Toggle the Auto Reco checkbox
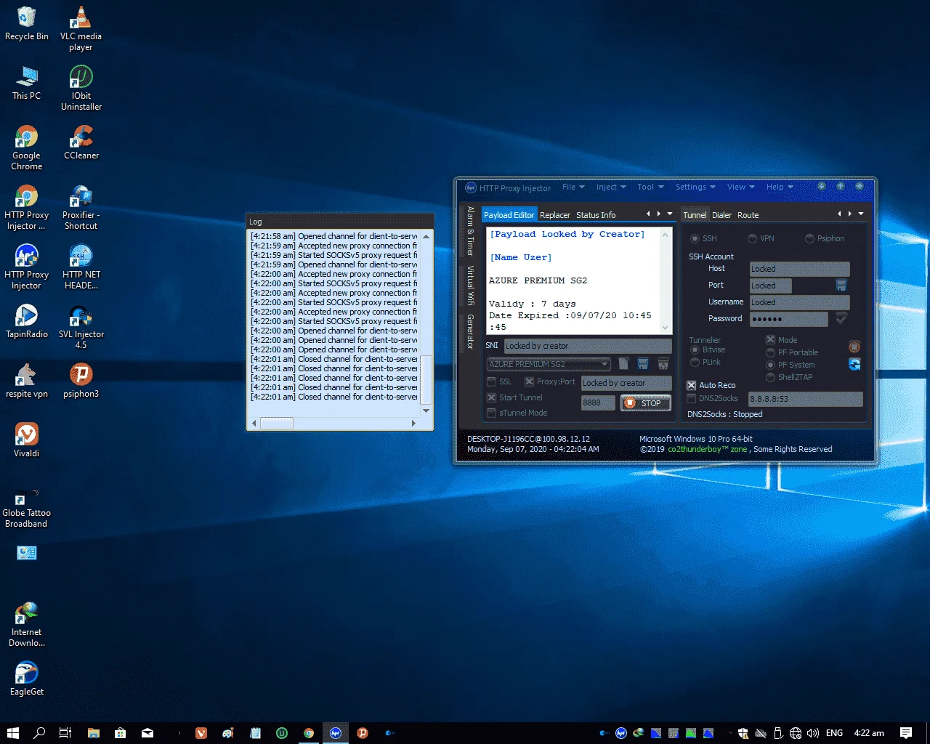 (x=692, y=385)
